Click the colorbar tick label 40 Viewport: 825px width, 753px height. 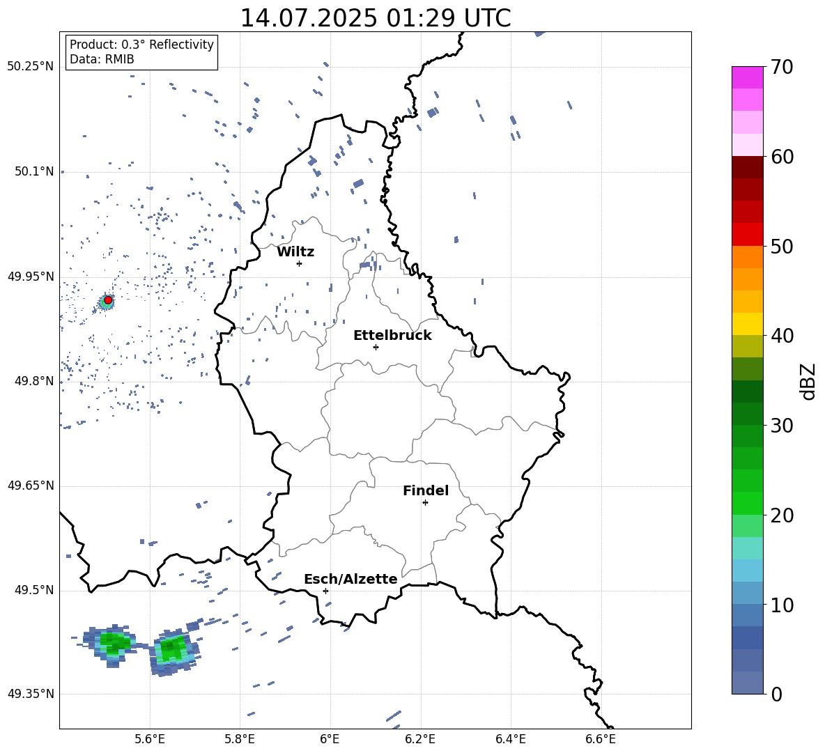tap(782, 336)
